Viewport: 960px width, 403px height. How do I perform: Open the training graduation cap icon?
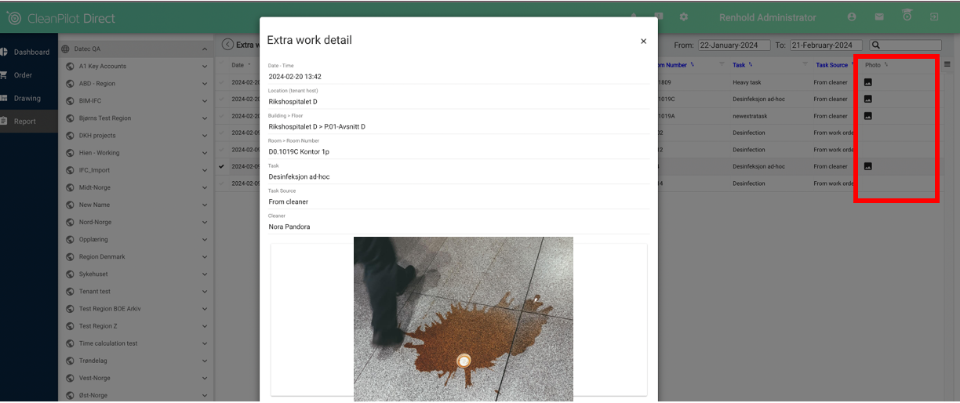tap(907, 16)
